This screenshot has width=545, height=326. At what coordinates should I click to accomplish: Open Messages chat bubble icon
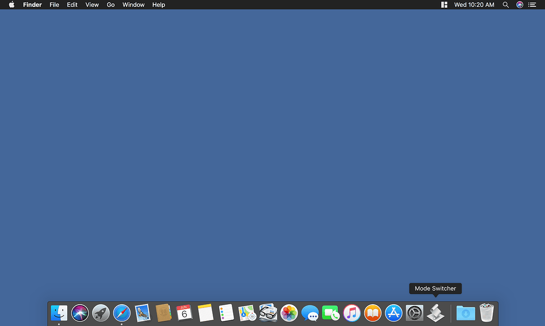[310, 313]
